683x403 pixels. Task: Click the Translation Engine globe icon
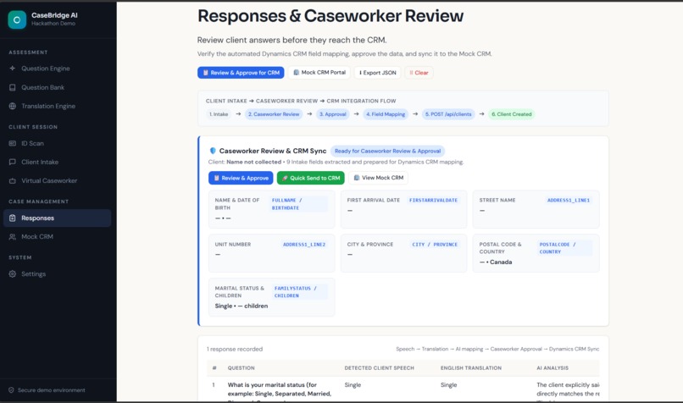click(12, 106)
